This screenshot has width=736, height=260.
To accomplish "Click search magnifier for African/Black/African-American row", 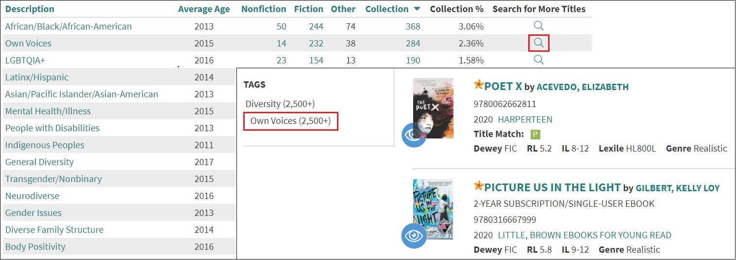I will (x=538, y=26).
